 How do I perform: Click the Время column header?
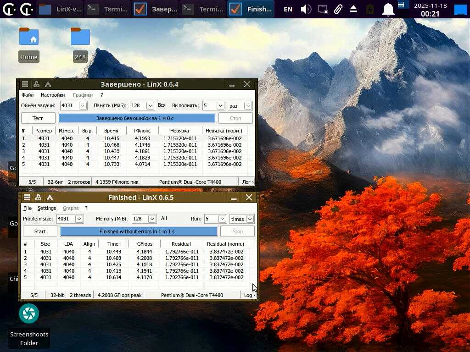[112, 131]
